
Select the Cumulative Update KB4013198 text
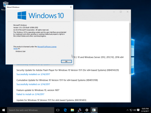pos(57,80)
